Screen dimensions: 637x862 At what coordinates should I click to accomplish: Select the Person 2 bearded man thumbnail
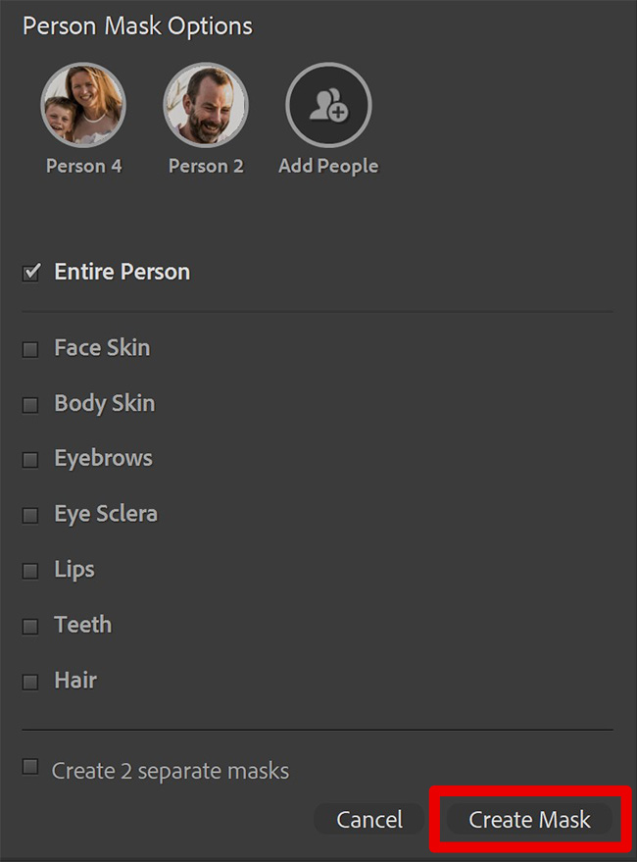point(206,105)
